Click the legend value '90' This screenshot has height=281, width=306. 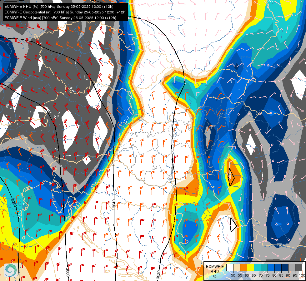pos(288,275)
